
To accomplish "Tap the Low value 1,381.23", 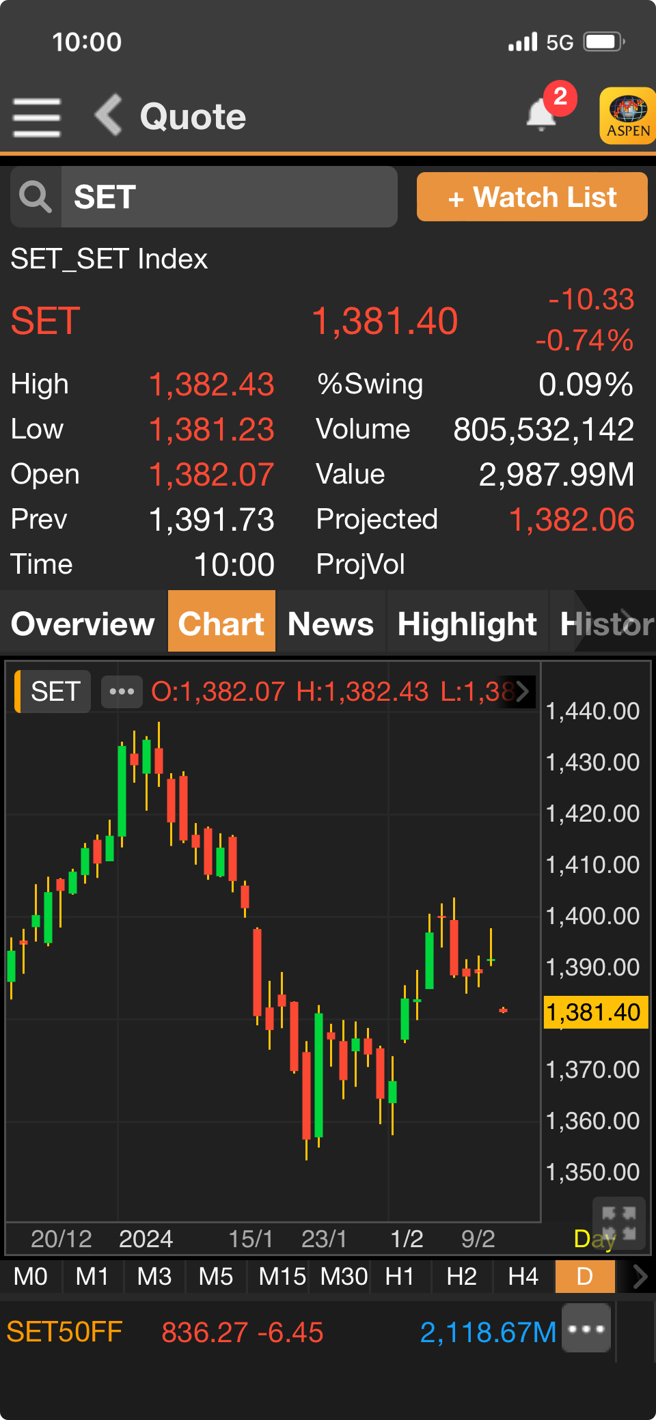I will pyautogui.click(x=212, y=430).
